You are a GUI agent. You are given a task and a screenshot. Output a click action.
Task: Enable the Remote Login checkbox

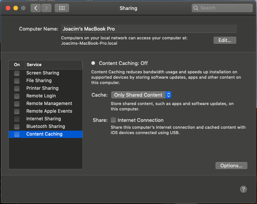pos(17,96)
